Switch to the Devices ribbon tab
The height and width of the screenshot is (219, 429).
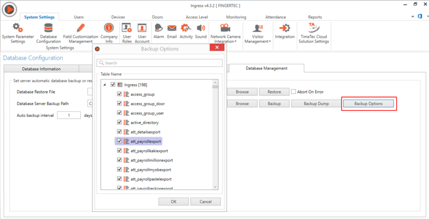[118, 17]
